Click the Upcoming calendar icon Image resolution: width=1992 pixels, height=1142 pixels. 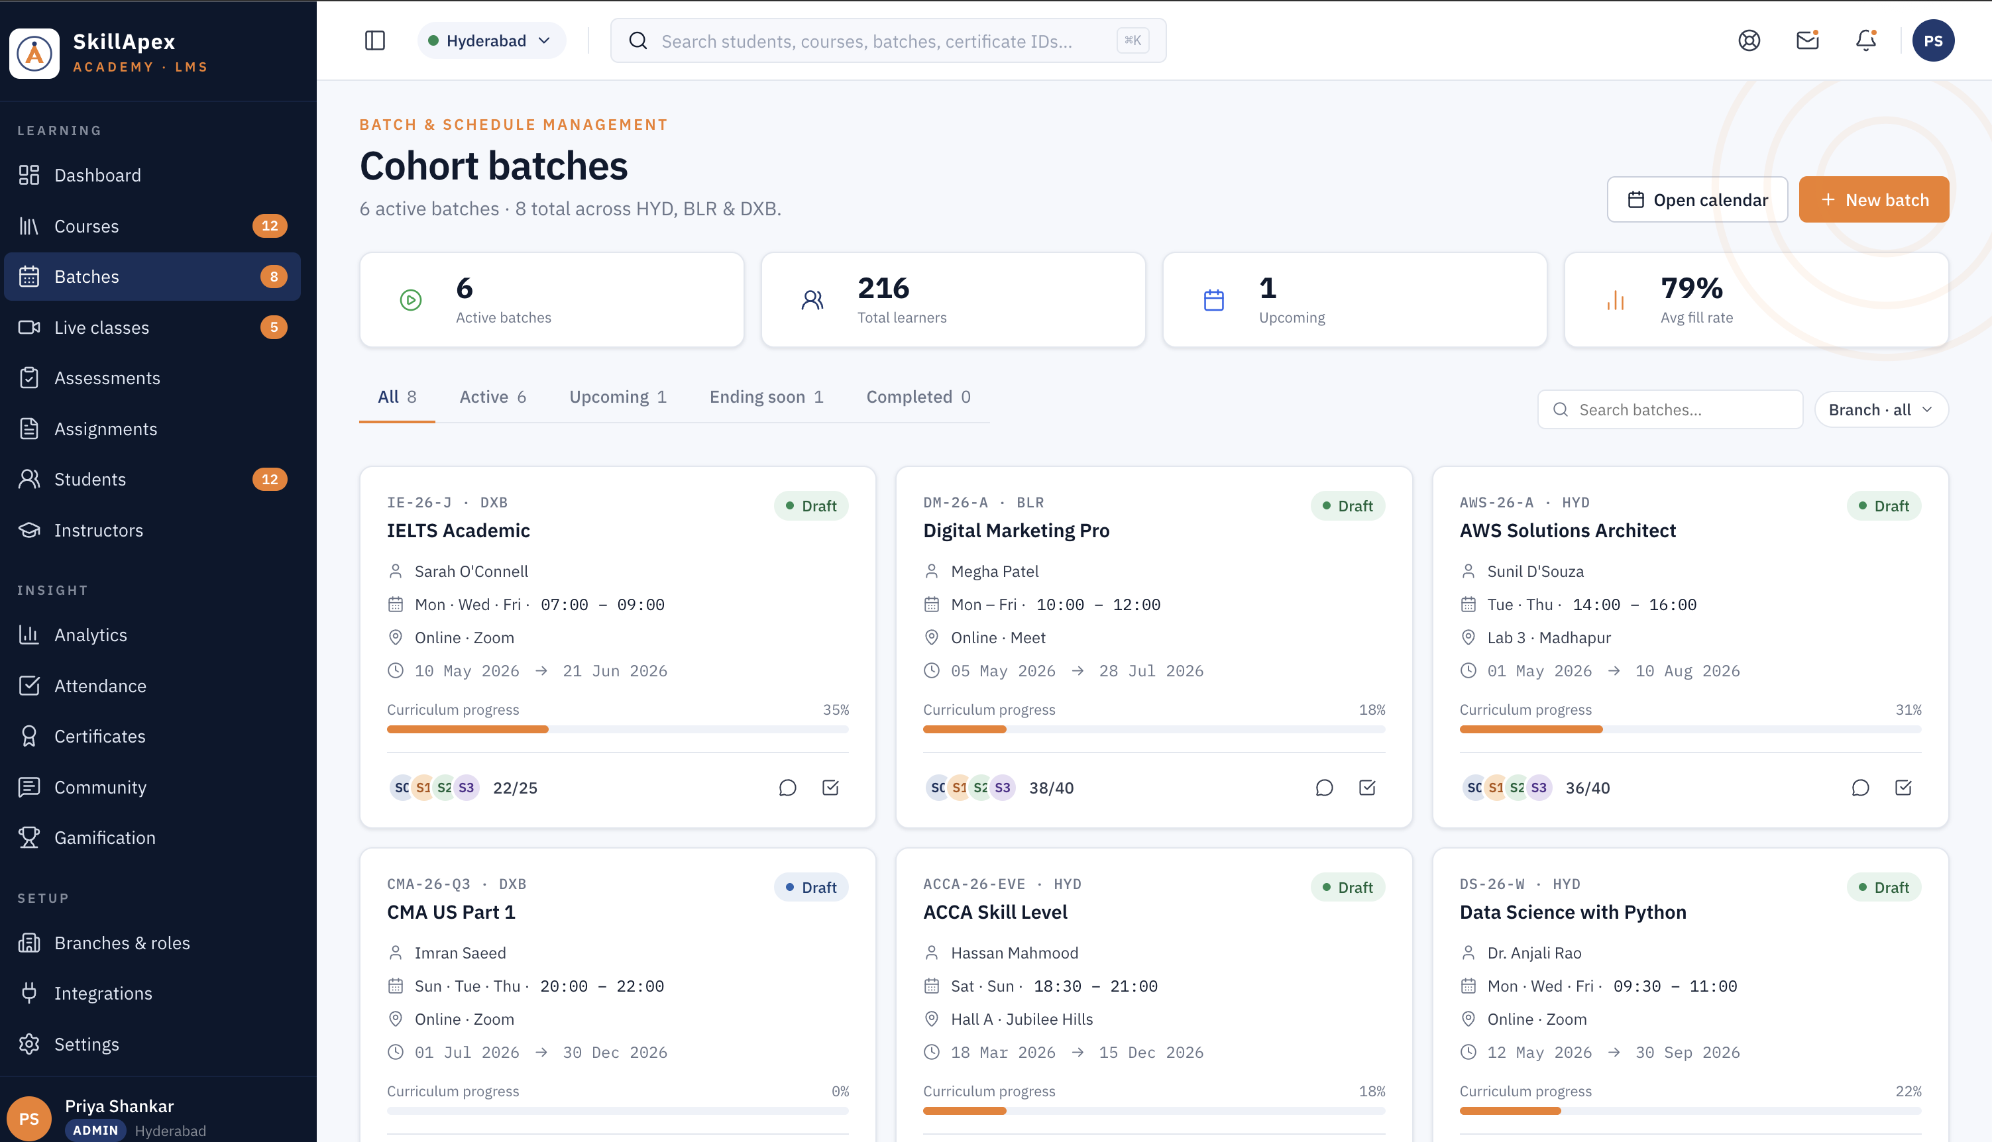pos(1214,299)
